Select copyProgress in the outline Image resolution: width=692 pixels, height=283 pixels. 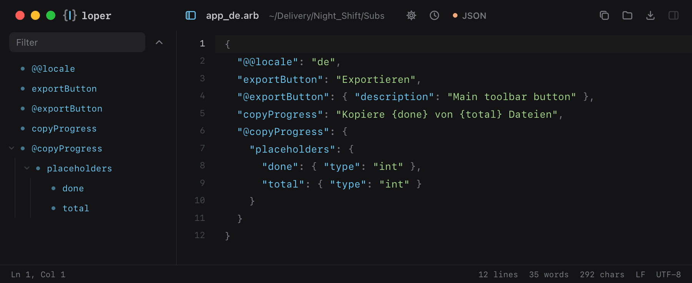[x=64, y=128]
